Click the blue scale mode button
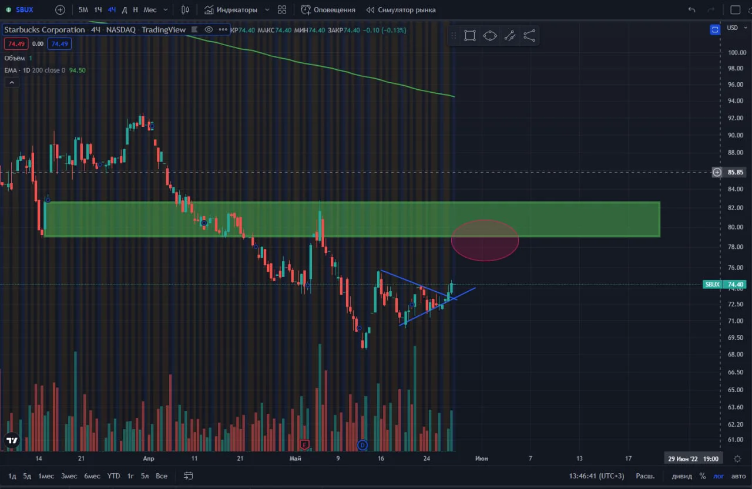This screenshot has height=489, width=752. [715, 29]
